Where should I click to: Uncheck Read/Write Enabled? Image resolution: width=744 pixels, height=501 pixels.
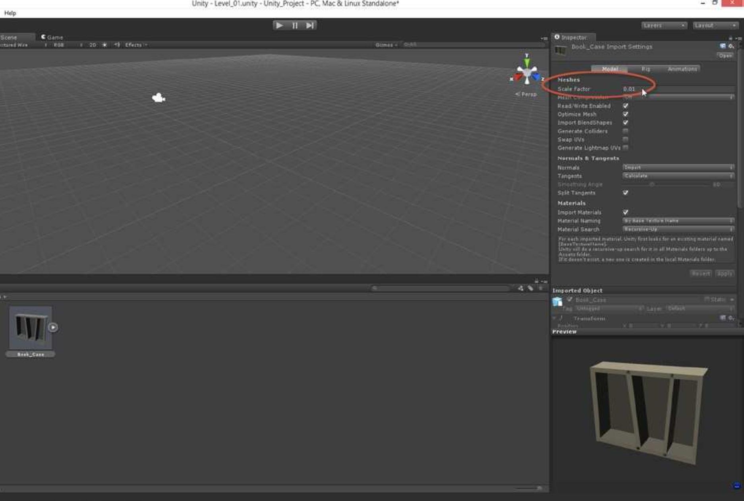click(x=626, y=106)
